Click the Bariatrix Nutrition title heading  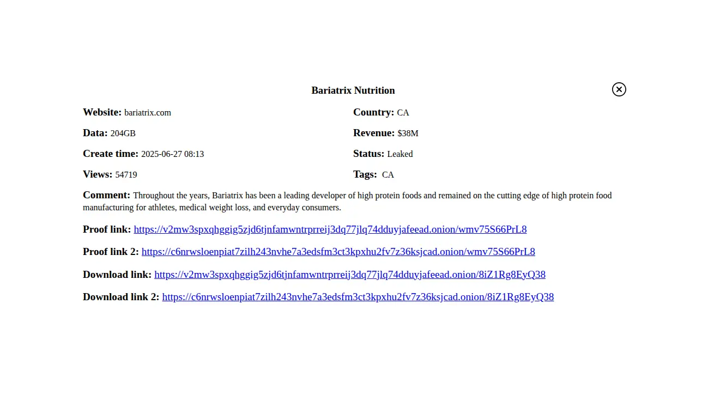click(x=353, y=90)
